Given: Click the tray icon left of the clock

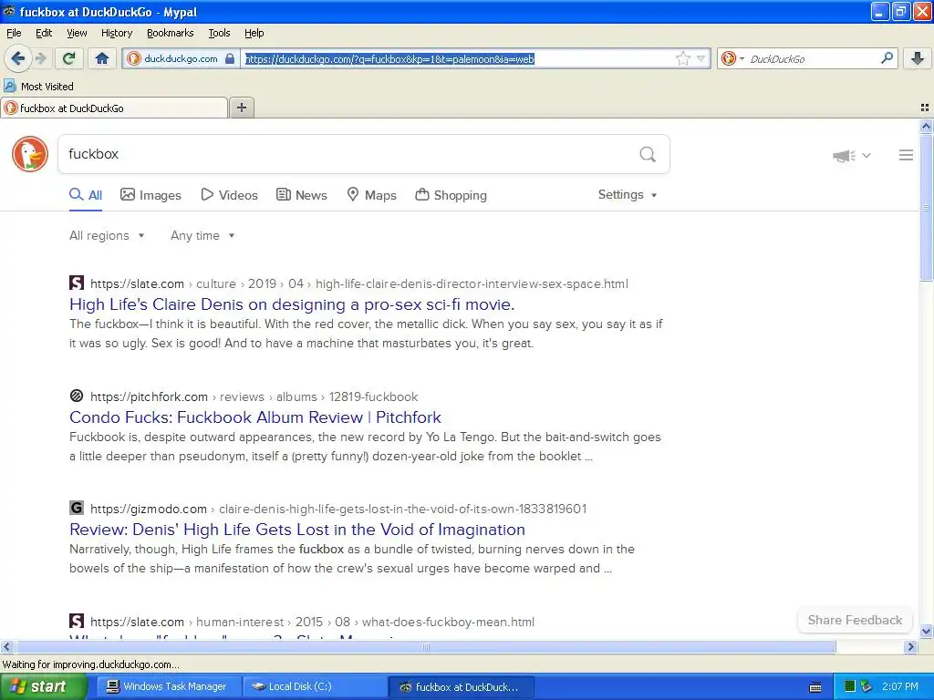Looking at the screenshot, I should (x=867, y=686).
